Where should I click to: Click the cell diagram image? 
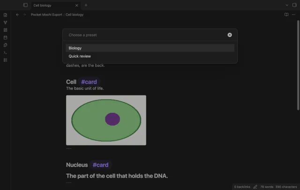pos(106,120)
